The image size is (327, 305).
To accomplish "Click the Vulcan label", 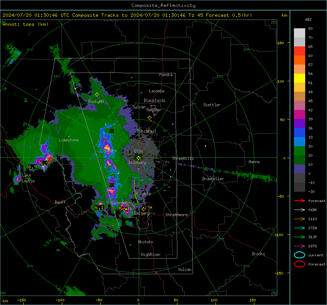I will coord(185,269).
